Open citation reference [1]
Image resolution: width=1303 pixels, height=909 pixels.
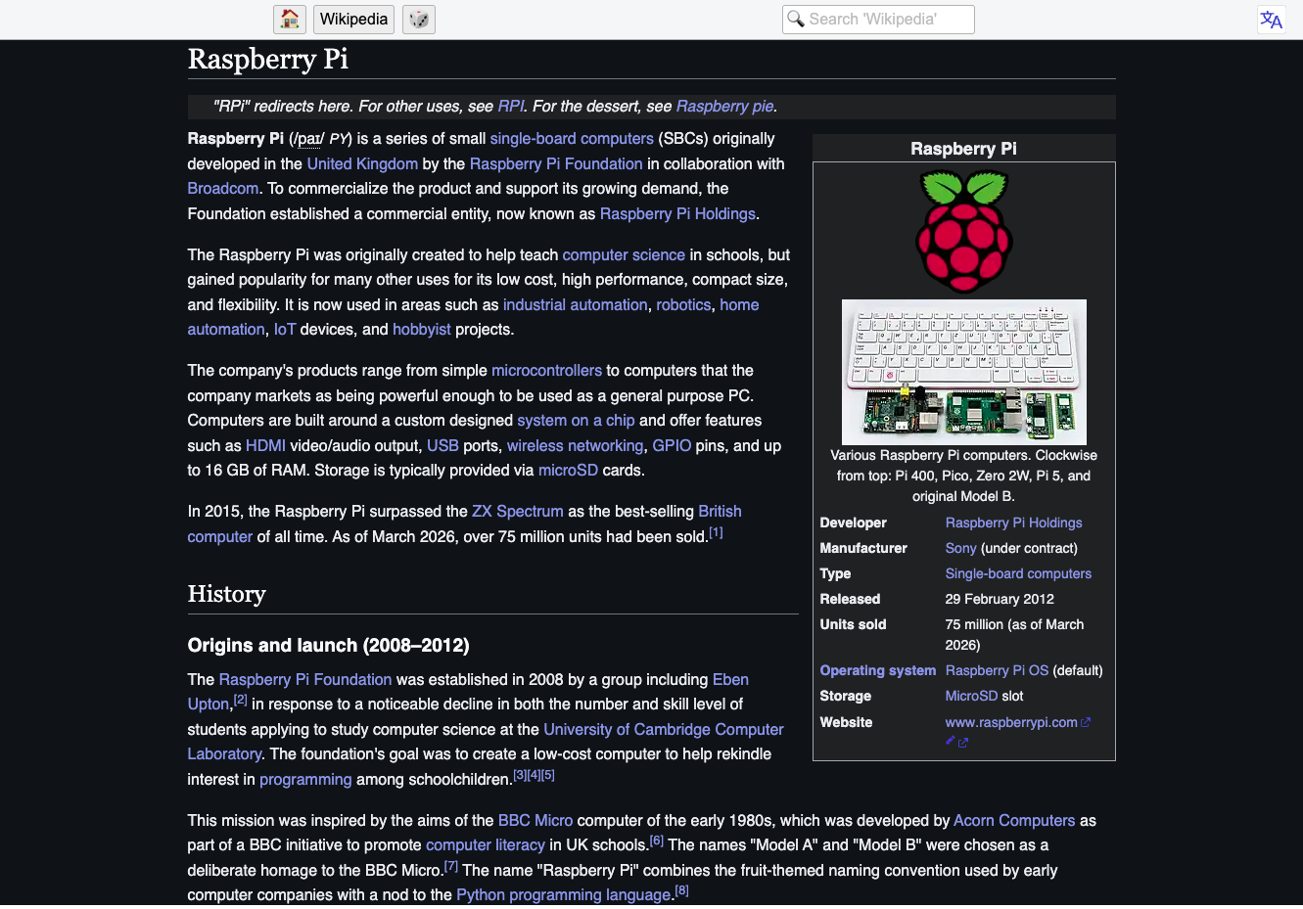pyautogui.click(x=716, y=532)
